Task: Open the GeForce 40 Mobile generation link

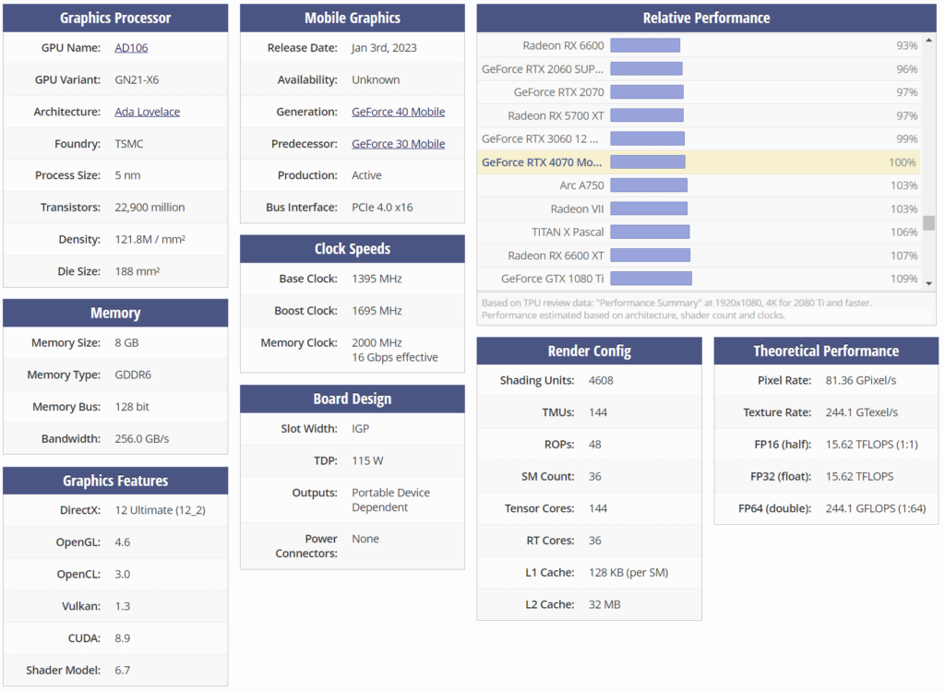Action: coord(398,112)
